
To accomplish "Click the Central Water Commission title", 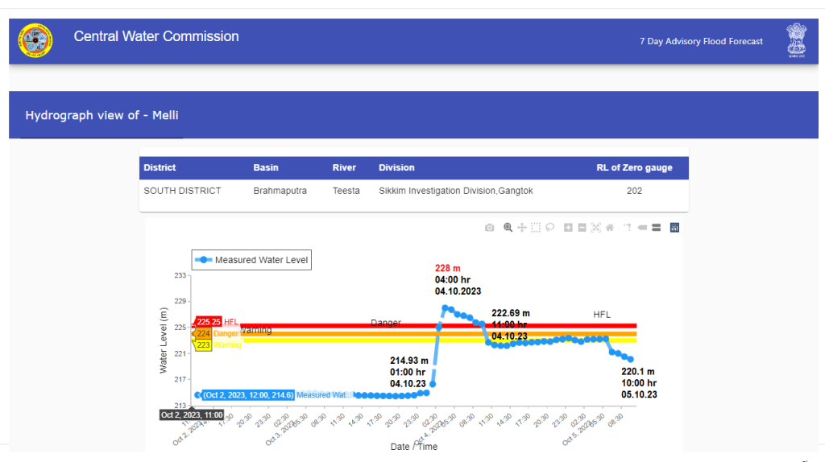I will (156, 36).
